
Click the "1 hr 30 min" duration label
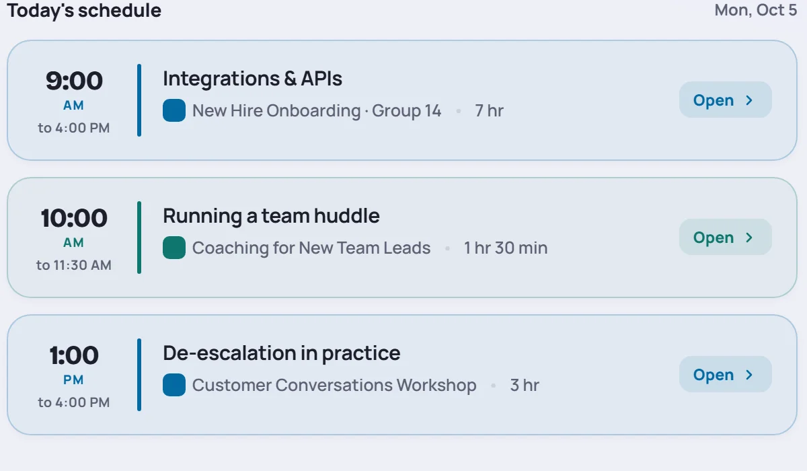point(506,248)
